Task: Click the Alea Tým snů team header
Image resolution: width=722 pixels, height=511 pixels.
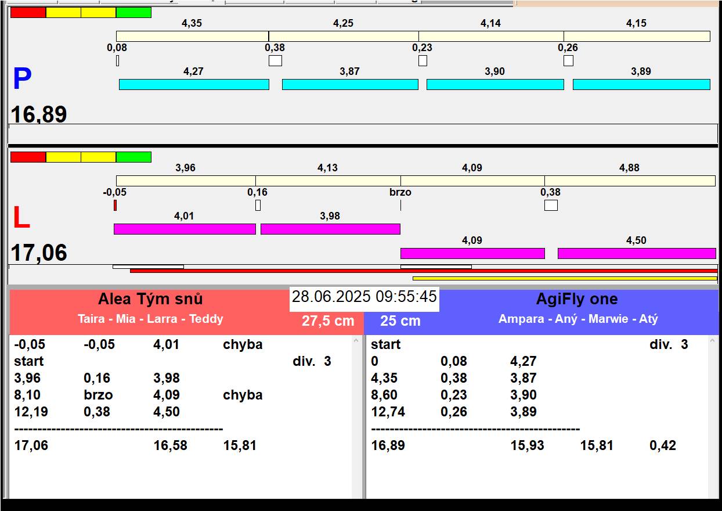Action: point(150,300)
